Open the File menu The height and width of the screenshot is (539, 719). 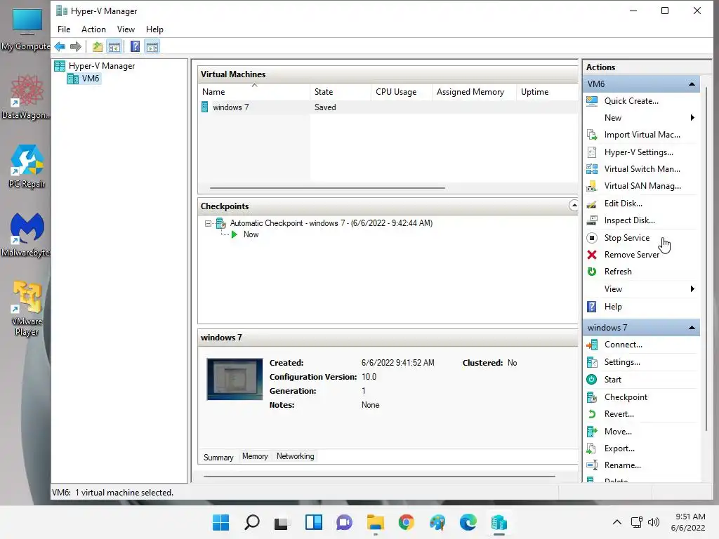(64, 29)
